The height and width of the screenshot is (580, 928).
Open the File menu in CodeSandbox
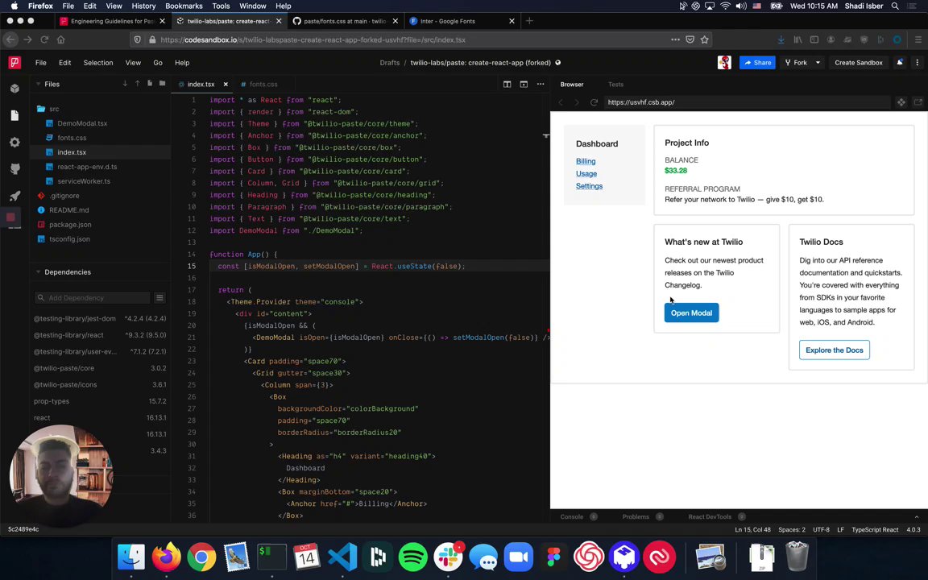click(41, 62)
